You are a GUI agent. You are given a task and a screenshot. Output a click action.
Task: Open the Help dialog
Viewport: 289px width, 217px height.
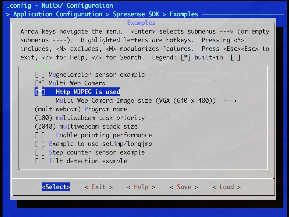[141, 187]
